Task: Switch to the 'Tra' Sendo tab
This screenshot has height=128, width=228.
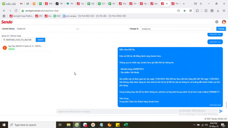Action: point(175,4)
